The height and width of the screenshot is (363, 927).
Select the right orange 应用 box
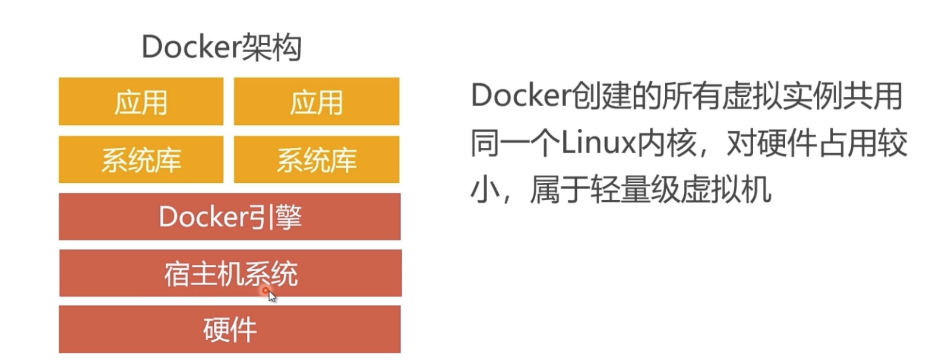click(316, 101)
